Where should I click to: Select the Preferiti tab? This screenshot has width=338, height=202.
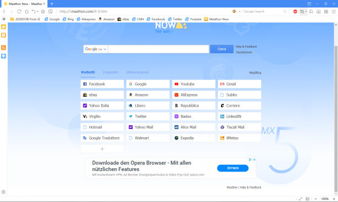pyautogui.click(x=88, y=72)
